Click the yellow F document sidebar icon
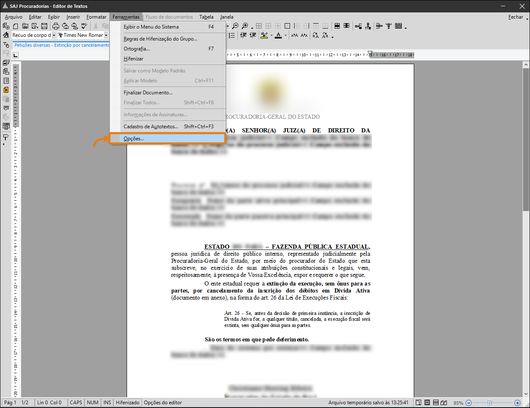Image resolution: width=530 pixels, height=408 pixels. 6,90
